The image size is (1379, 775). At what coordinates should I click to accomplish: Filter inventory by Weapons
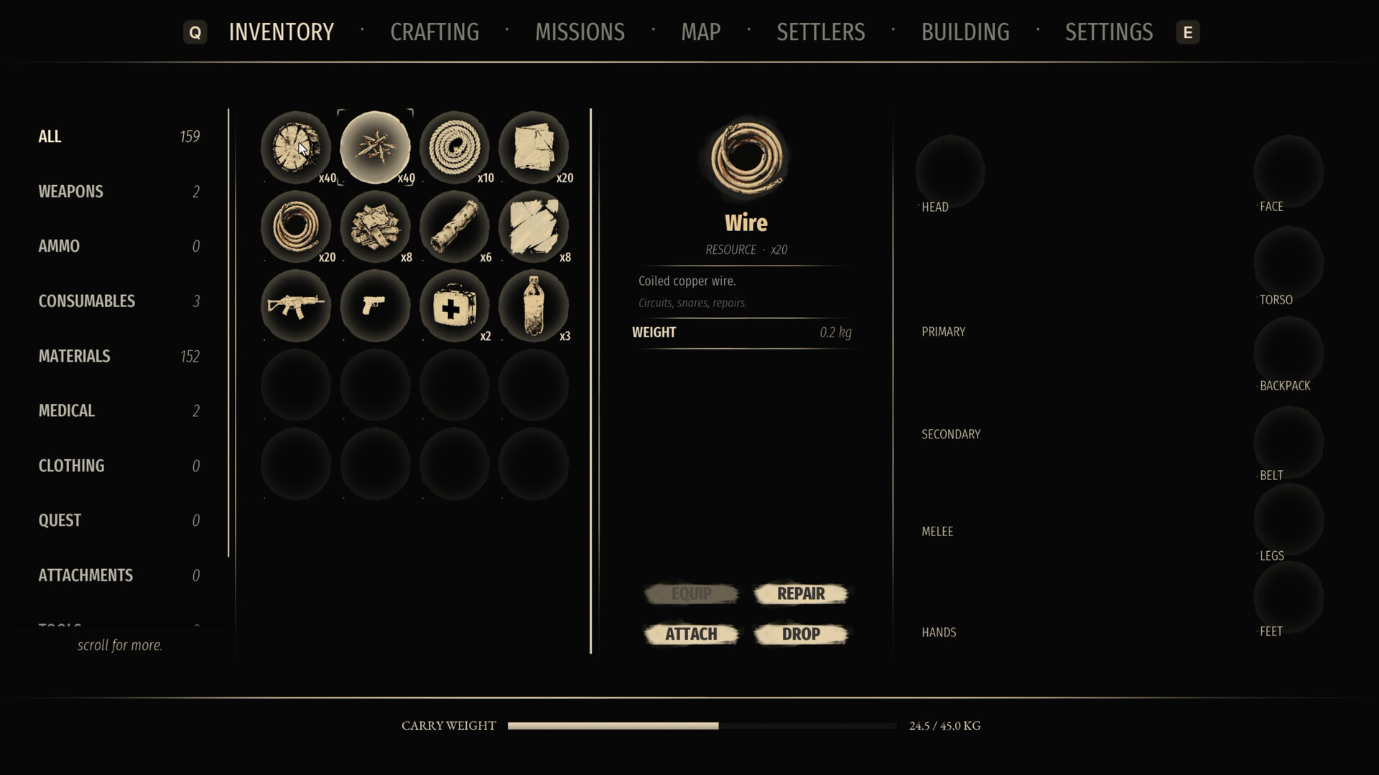[119, 192]
